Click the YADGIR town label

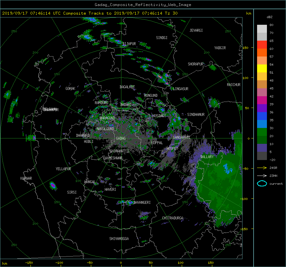(220, 48)
